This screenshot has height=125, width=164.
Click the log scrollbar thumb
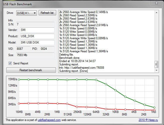coord(156,64)
